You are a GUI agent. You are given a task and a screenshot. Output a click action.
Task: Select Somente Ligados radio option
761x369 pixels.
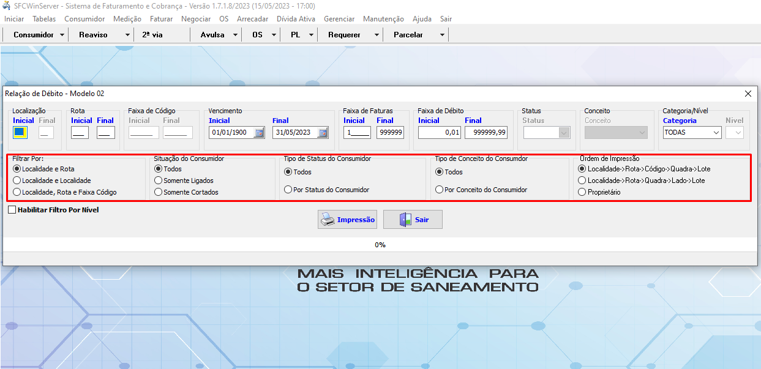[x=159, y=181]
